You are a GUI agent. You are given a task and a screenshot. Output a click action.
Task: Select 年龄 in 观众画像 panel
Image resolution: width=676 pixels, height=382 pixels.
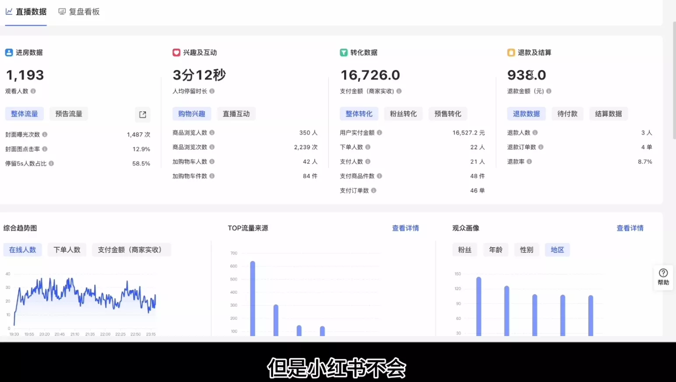coord(495,249)
